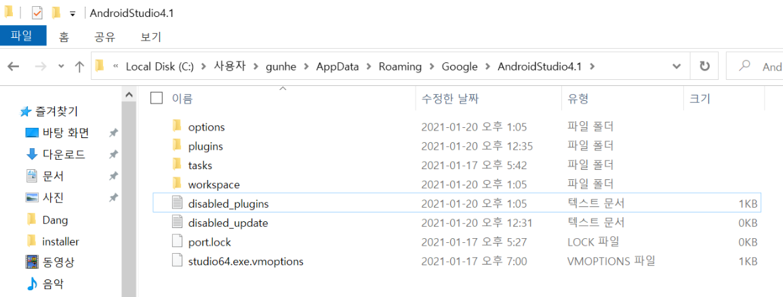783x297 pixels.
Task: Open the 보기 ribbon tab
Action: (150, 37)
